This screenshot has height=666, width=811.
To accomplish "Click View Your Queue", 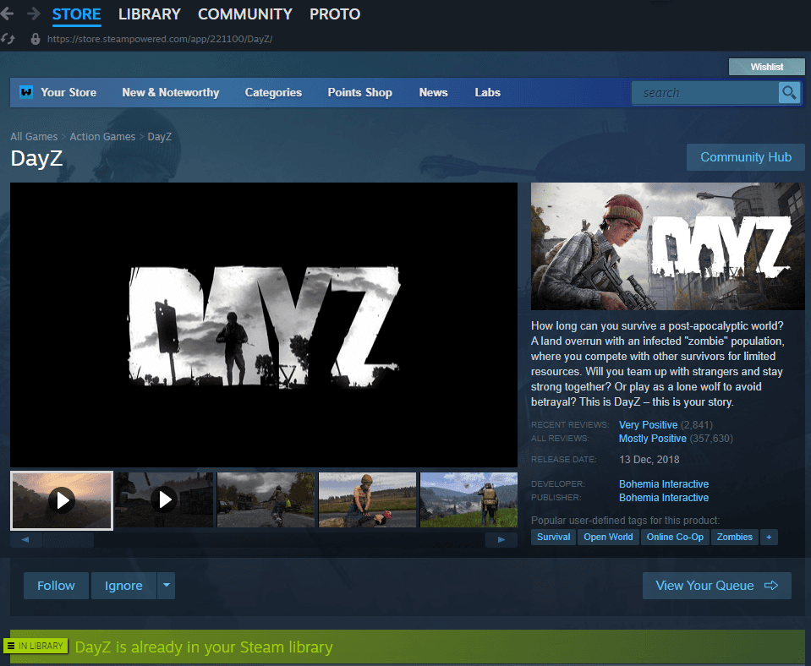I will tap(717, 586).
